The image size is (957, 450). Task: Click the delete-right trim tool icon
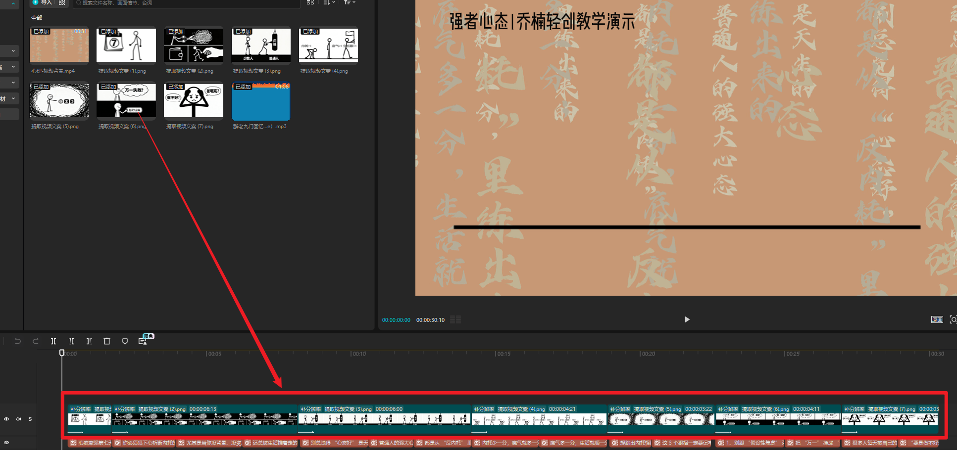tap(89, 341)
